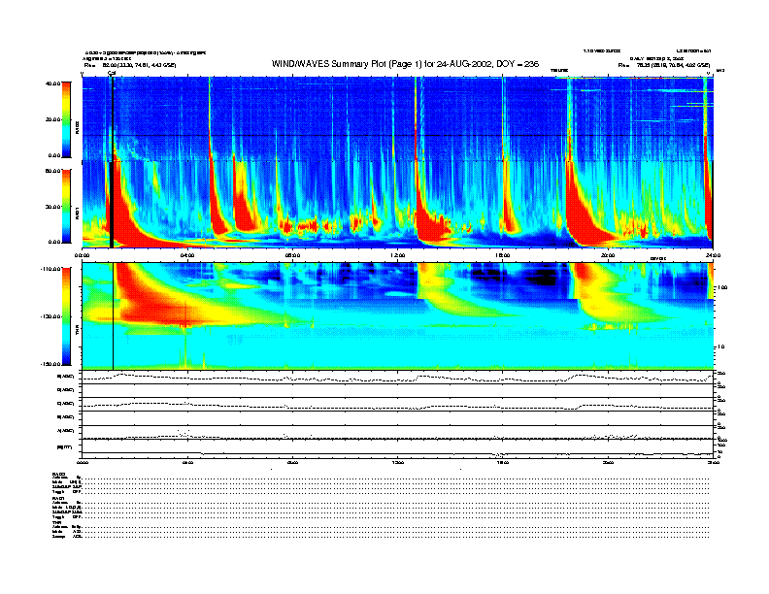Click the vertical RAD1 axis label
The width and height of the screenshot is (769, 594).
coord(77,214)
